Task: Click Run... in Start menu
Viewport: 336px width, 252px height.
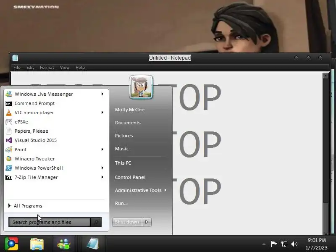Action: 121,203
